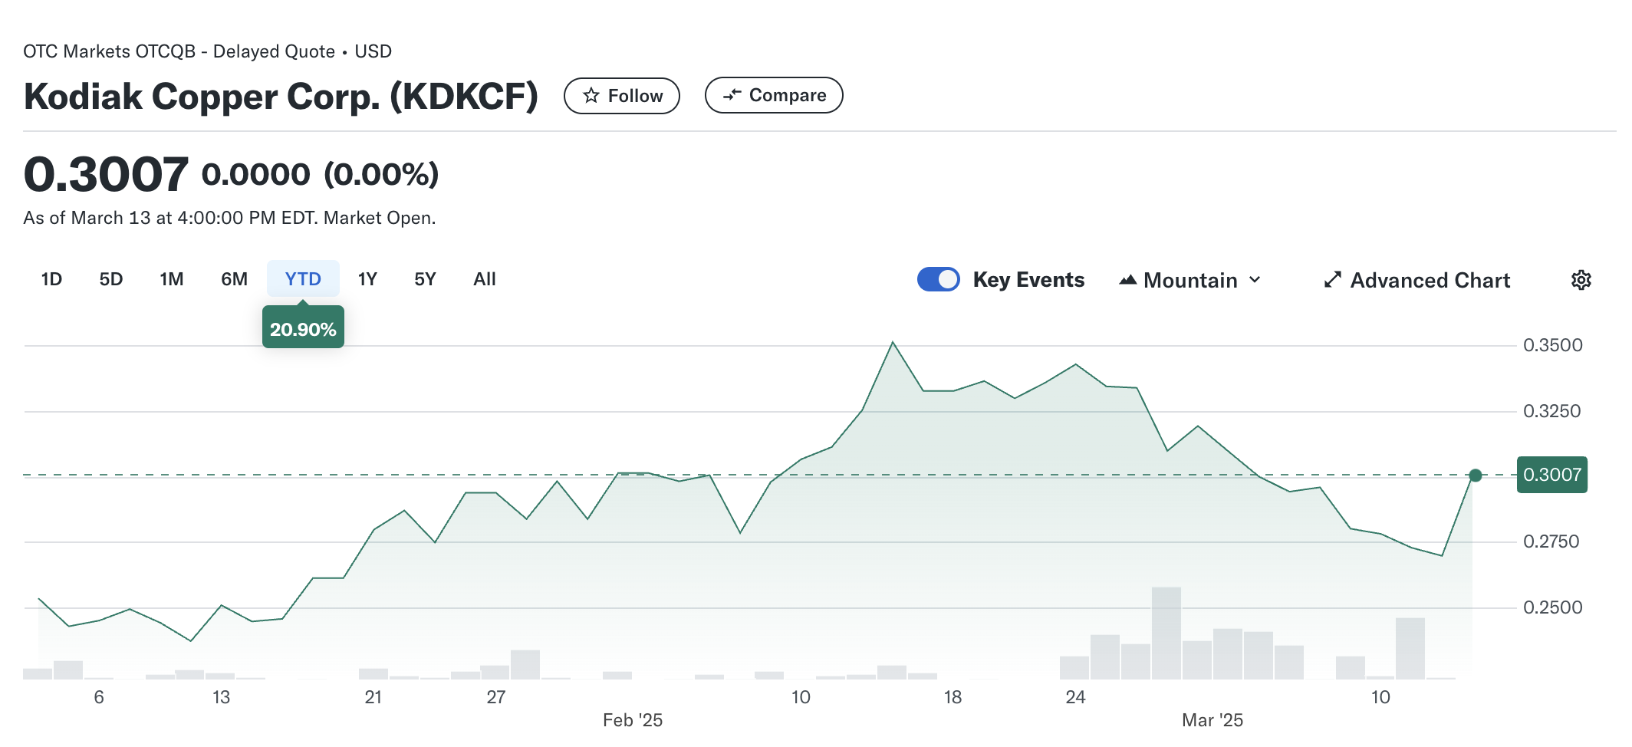Viewport: 1632px width, 747px height.
Task: Click the Key Events label
Action: coord(1028,280)
